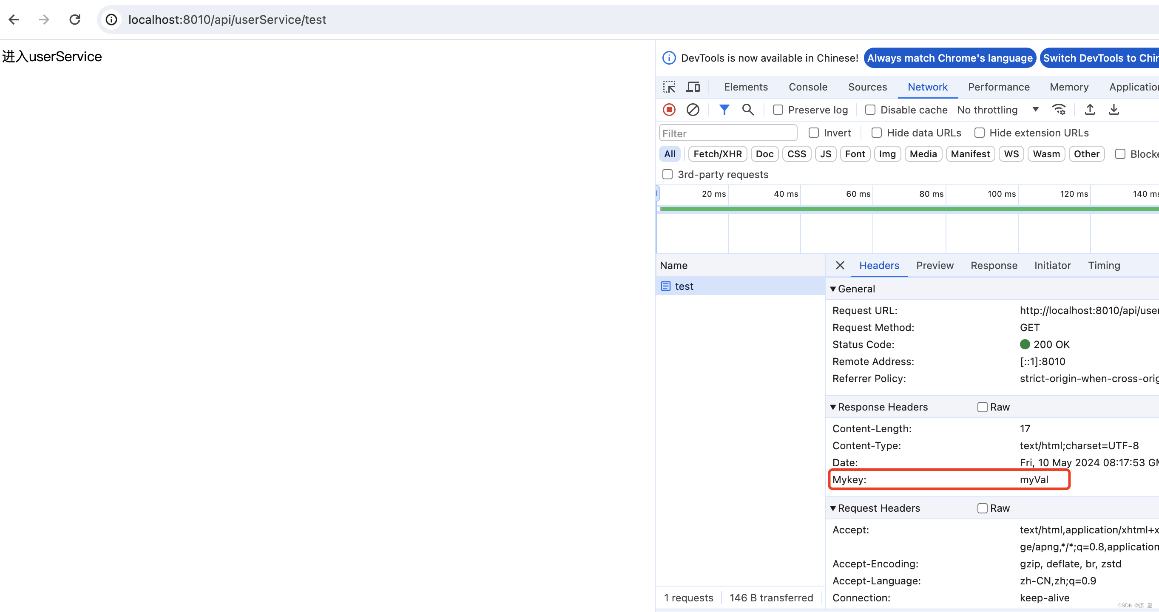Filter by CSS type
The width and height of the screenshot is (1159, 612).
[796, 154]
